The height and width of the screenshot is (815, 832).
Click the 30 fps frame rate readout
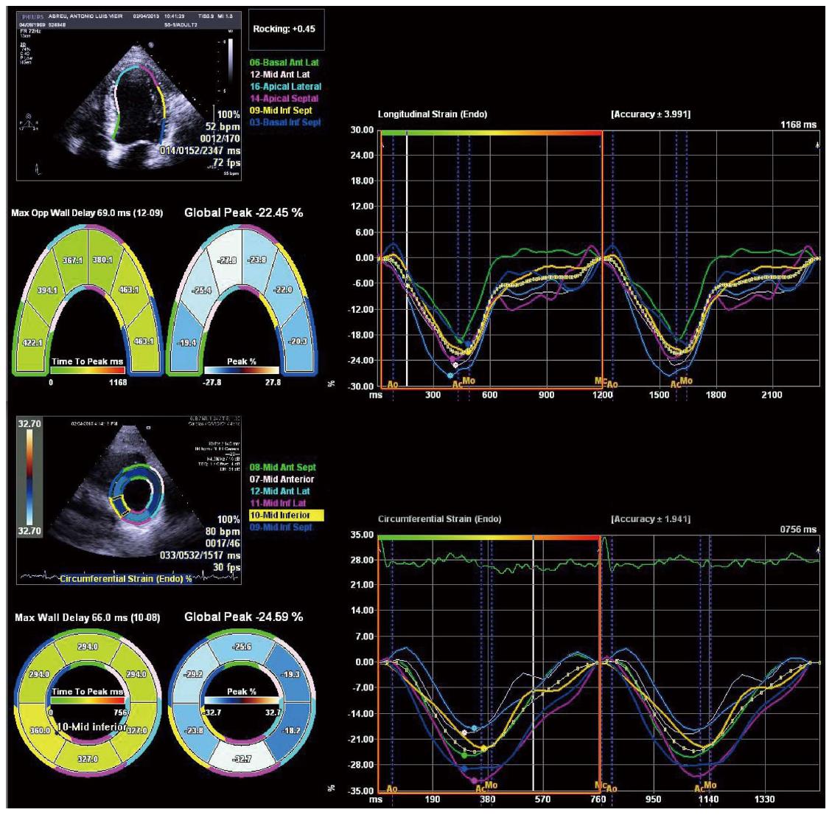(x=226, y=567)
